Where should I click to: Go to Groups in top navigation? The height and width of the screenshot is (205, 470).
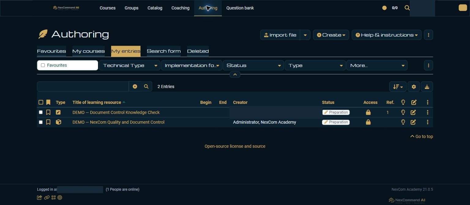pyautogui.click(x=132, y=8)
